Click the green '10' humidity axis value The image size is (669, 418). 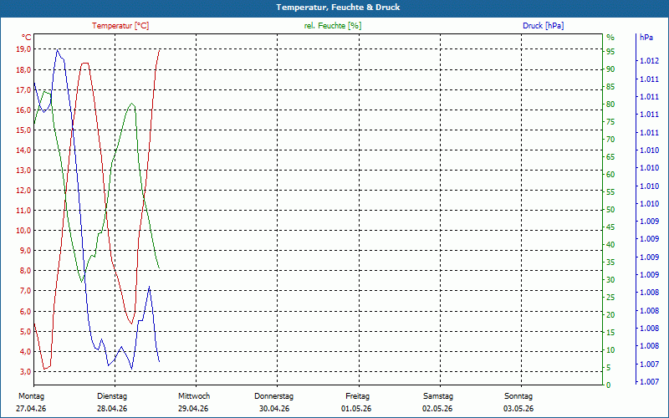click(610, 350)
